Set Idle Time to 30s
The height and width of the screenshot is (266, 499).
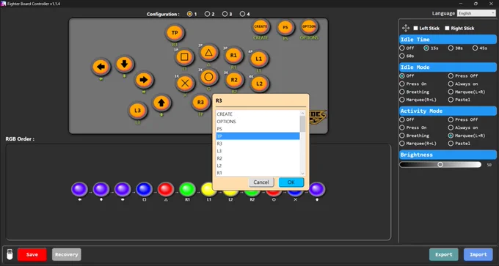click(x=451, y=48)
